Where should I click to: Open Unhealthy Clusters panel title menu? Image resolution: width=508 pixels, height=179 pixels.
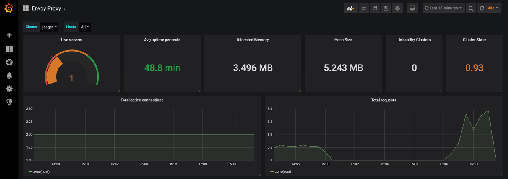point(414,40)
